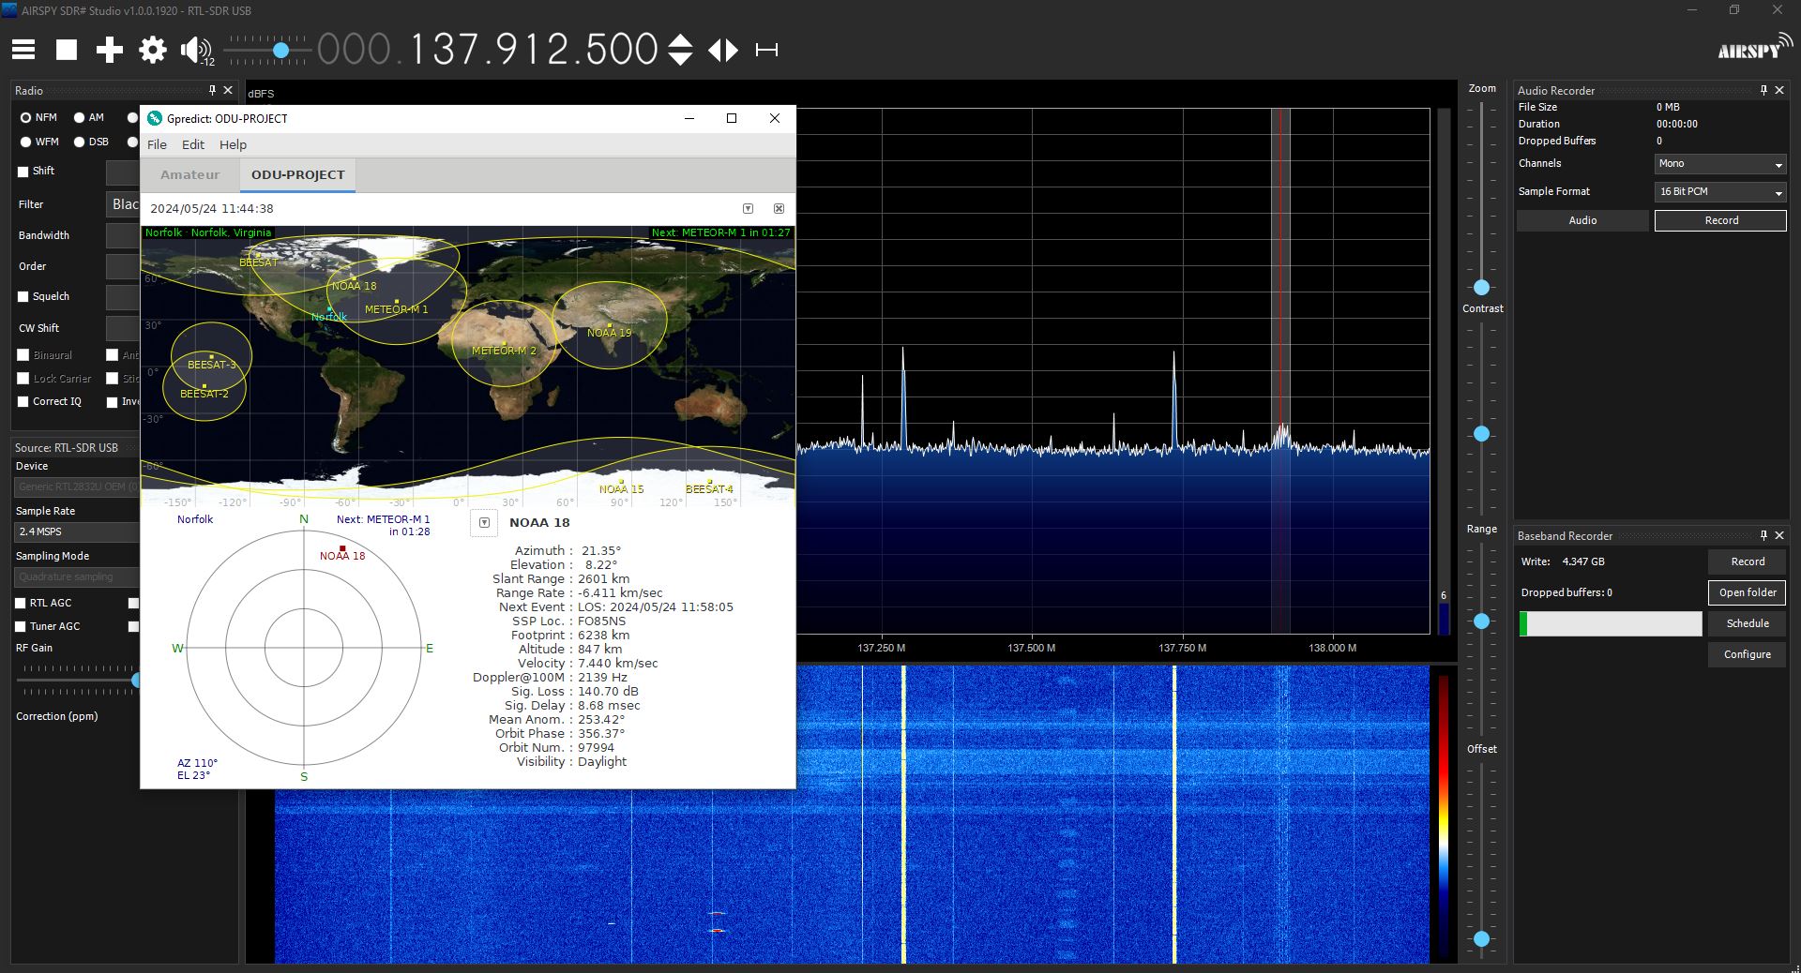Viewport: 1801px width, 973px height.
Task: Click the tuned frequency marker in spectrum
Action: point(1280,371)
